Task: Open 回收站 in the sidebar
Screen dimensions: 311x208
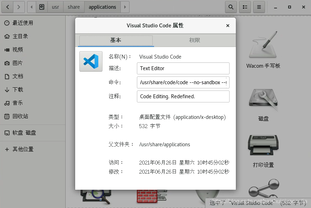Action: (x=33, y=116)
